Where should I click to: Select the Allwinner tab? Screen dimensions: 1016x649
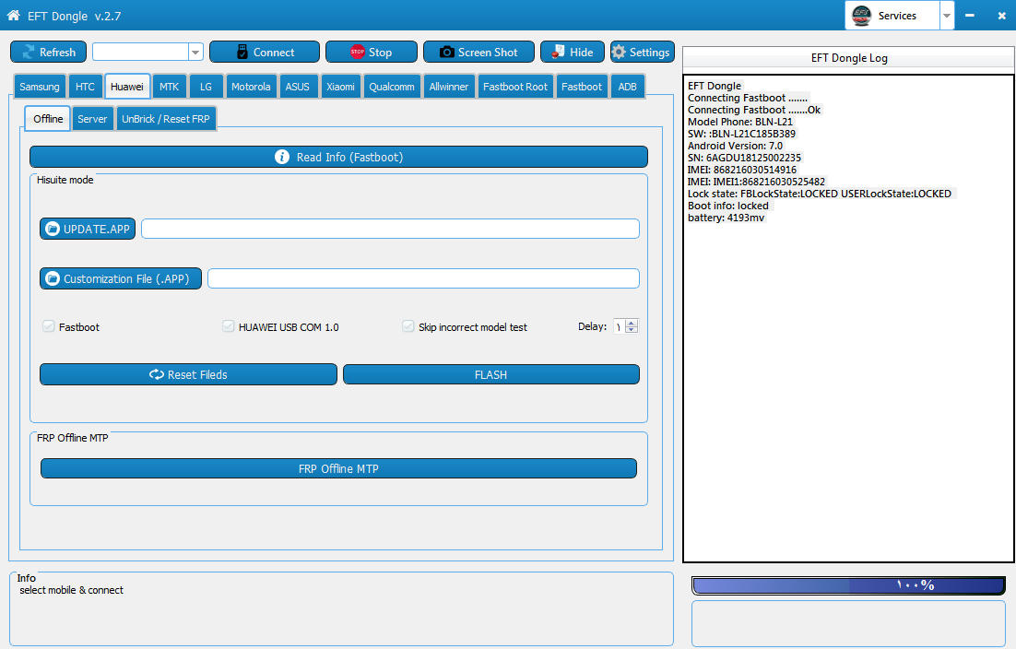click(x=449, y=86)
